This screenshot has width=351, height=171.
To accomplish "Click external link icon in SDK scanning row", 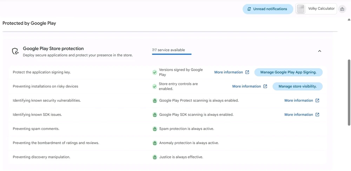I will pyautogui.click(x=317, y=115).
